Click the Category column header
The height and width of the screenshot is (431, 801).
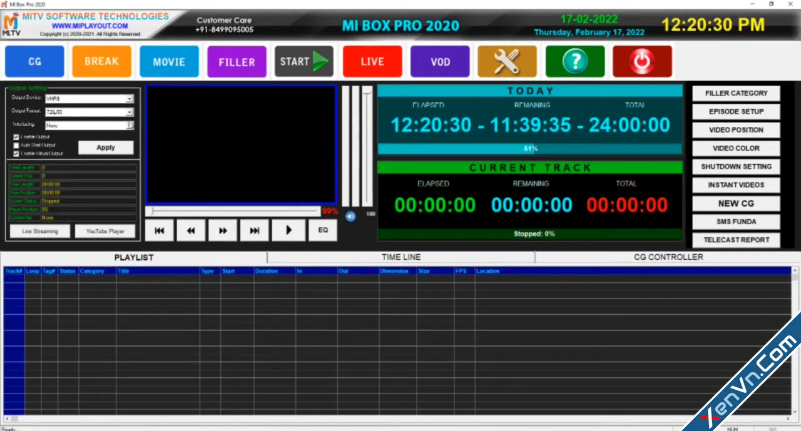97,271
